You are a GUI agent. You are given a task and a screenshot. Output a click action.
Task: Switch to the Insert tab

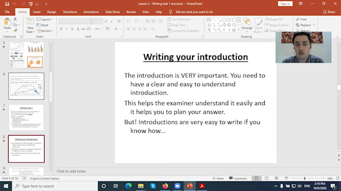[37, 12]
